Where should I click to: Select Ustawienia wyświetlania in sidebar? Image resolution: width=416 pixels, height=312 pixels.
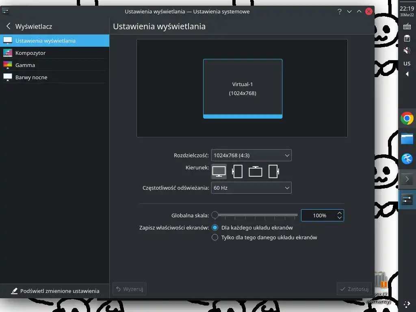(x=55, y=41)
